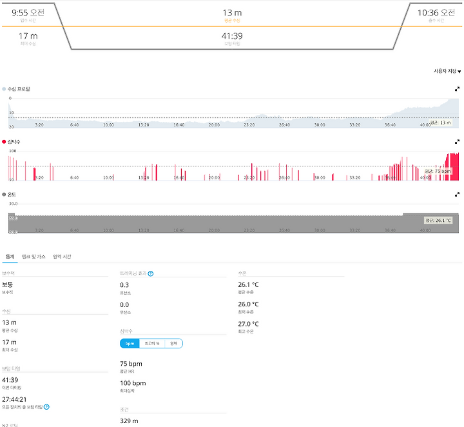
Task: Click the 329 m conditions value
Action: coord(129,421)
